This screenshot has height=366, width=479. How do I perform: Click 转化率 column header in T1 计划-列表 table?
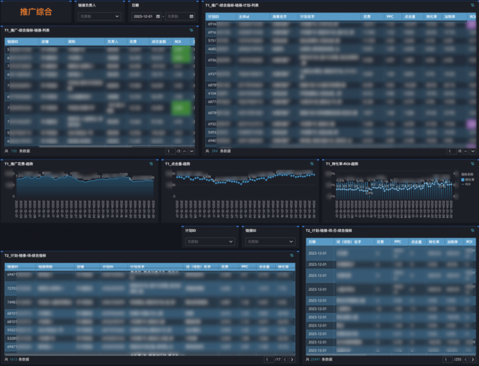[x=431, y=16]
